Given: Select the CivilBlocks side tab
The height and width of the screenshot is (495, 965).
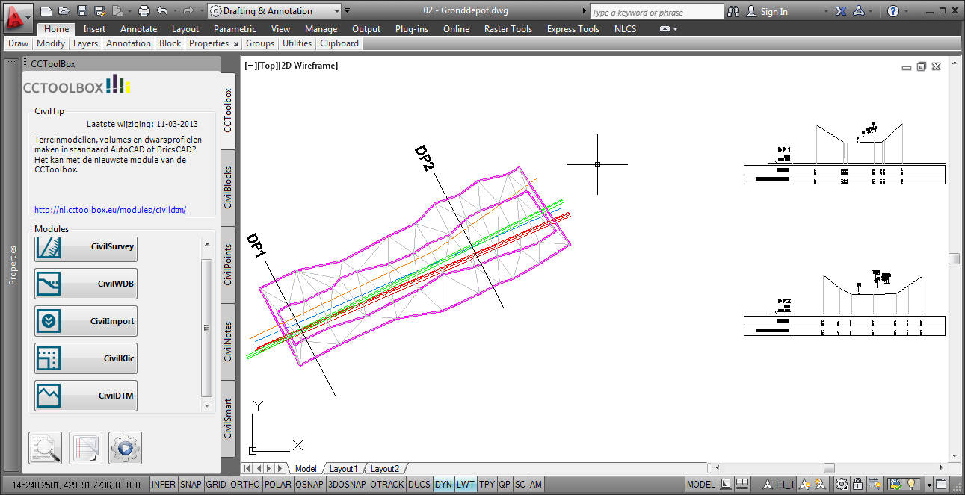Looking at the screenshot, I should (229, 187).
